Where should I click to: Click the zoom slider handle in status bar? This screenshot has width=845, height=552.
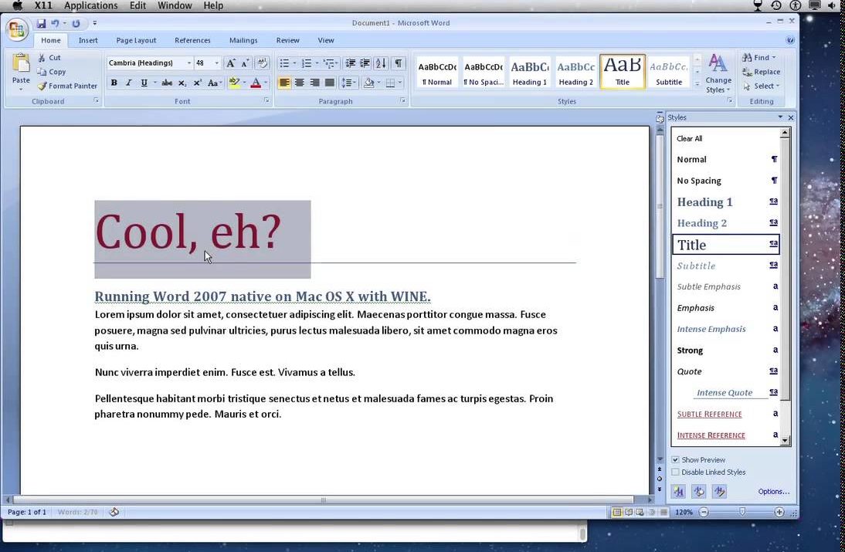(x=742, y=513)
